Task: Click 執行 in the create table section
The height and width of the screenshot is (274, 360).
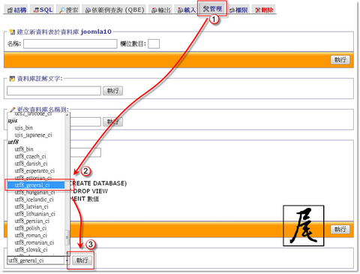Action: point(340,60)
